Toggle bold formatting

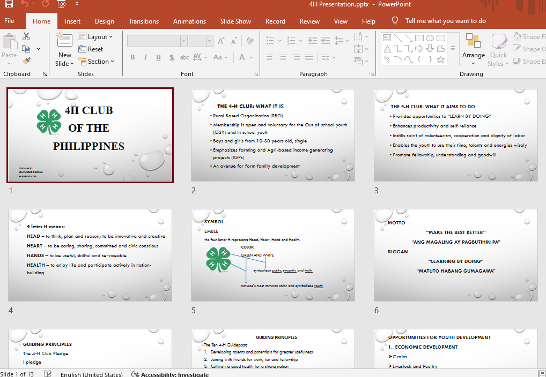132,57
